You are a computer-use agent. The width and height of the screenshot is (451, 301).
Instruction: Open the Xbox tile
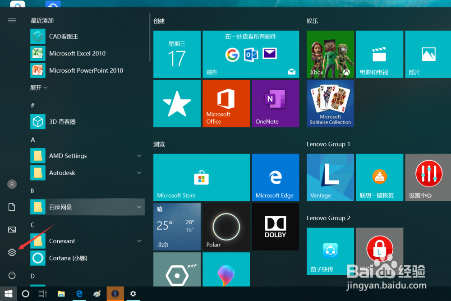pyautogui.click(x=330, y=54)
